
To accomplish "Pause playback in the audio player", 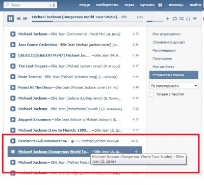I will point(11,18).
